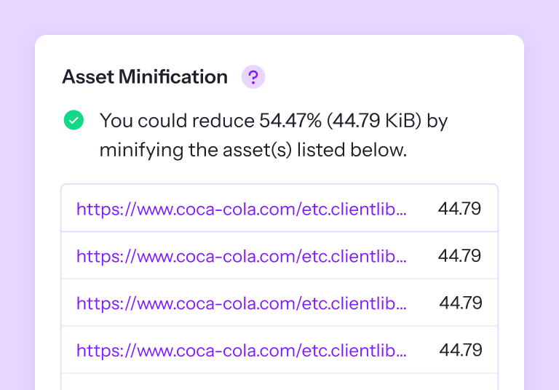Click the purple question mark help icon
Viewport: 559px width, 390px height.
tap(253, 77)
